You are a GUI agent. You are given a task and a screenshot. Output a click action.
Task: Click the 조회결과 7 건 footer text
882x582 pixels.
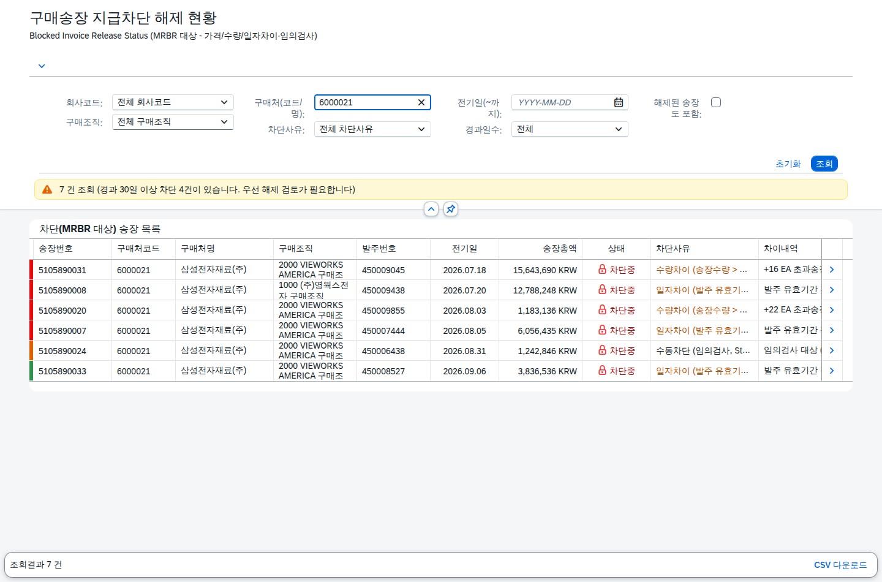pyautogui.click(x=36, y=565)
